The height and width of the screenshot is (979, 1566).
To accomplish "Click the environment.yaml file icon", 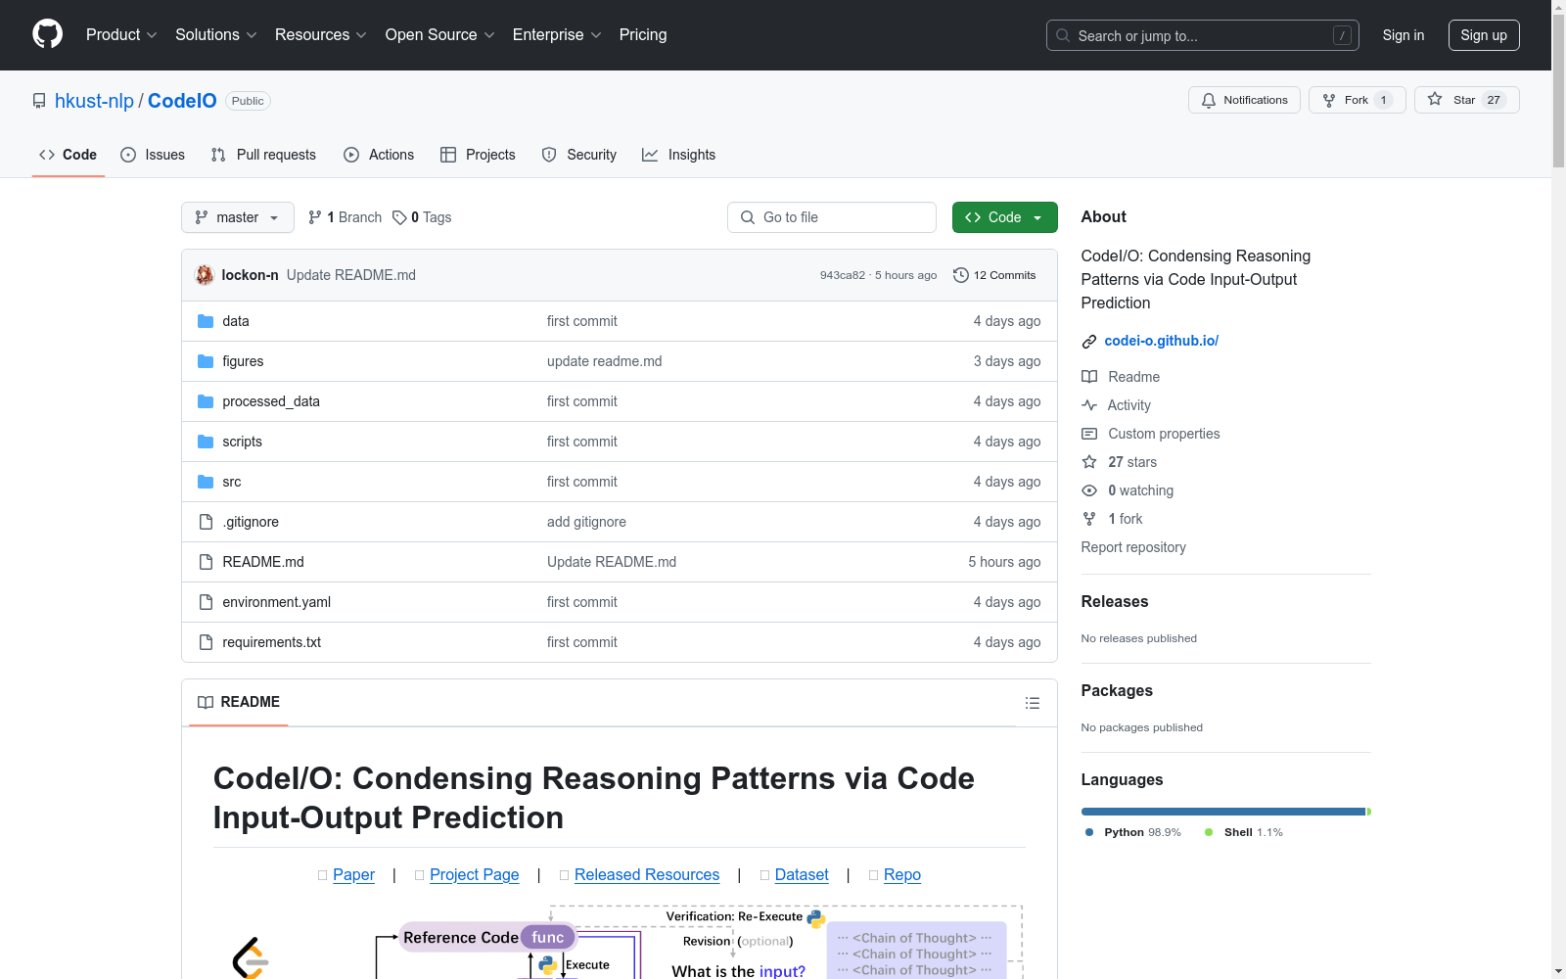I will [206, 602].
